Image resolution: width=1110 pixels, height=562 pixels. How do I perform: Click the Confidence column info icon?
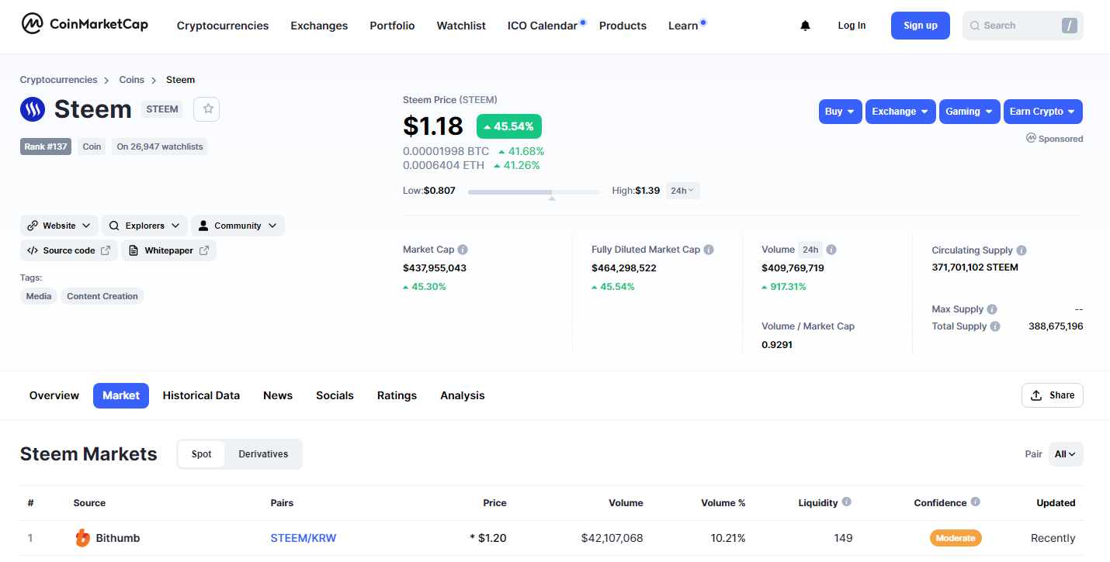point(975,502)
